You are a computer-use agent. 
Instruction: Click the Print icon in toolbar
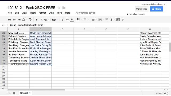[10, 20]
